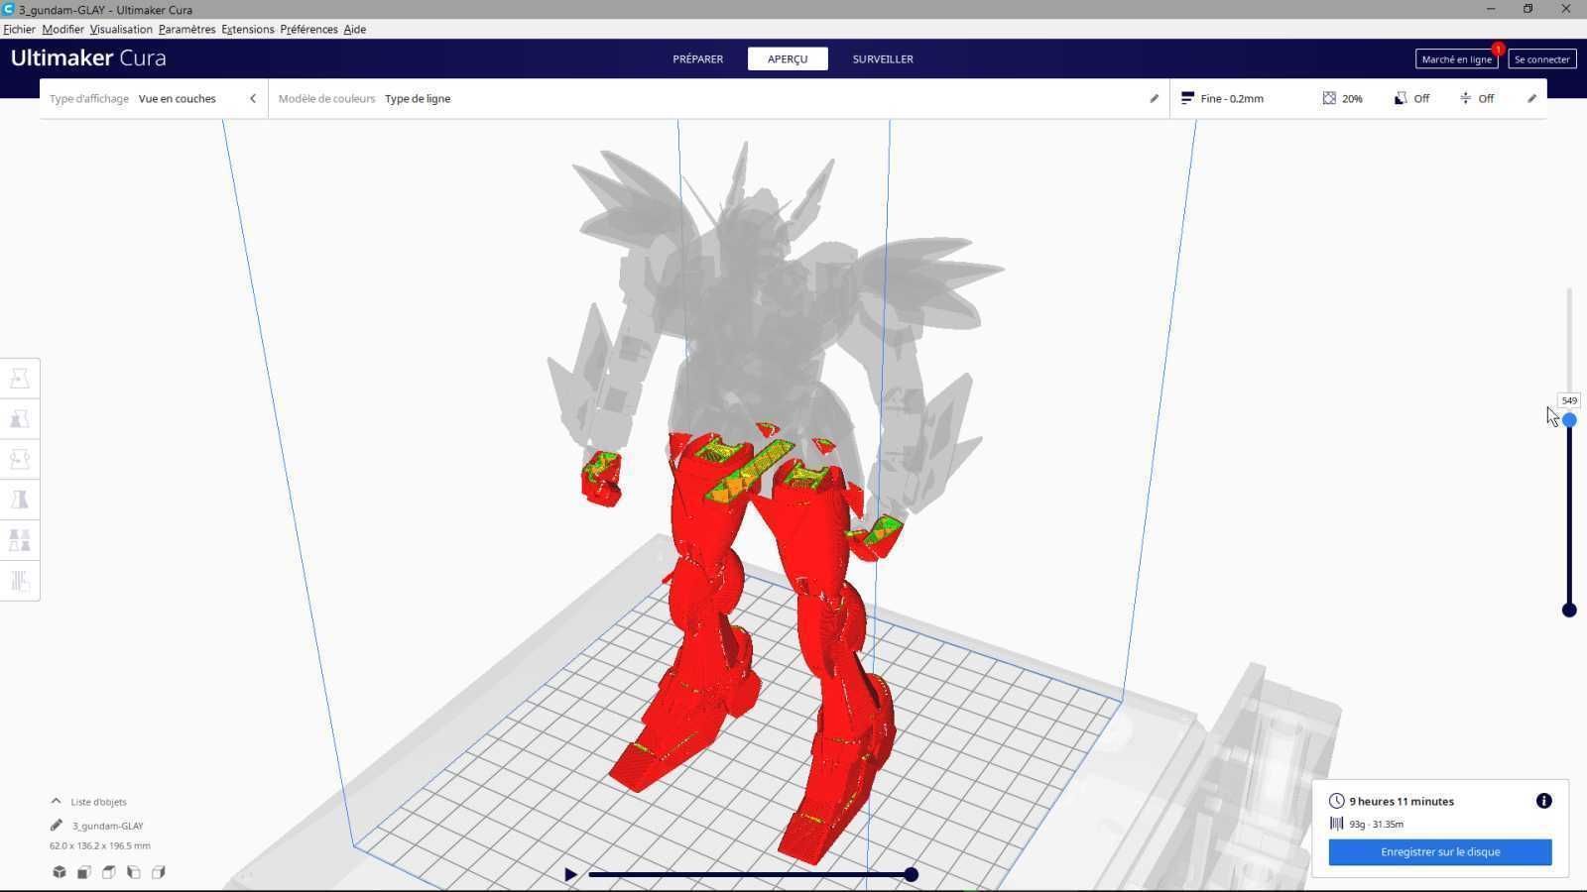
Task: Switch to PRÉPARER stage
Action: [x=697, y=58]
